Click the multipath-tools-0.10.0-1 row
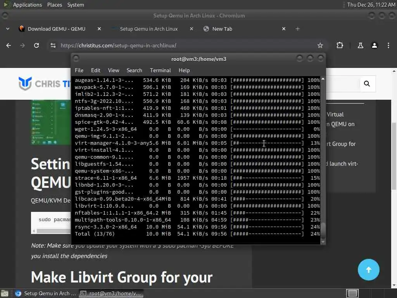The height and width of the screenshot is (298, 397). [x=197, y=220]
